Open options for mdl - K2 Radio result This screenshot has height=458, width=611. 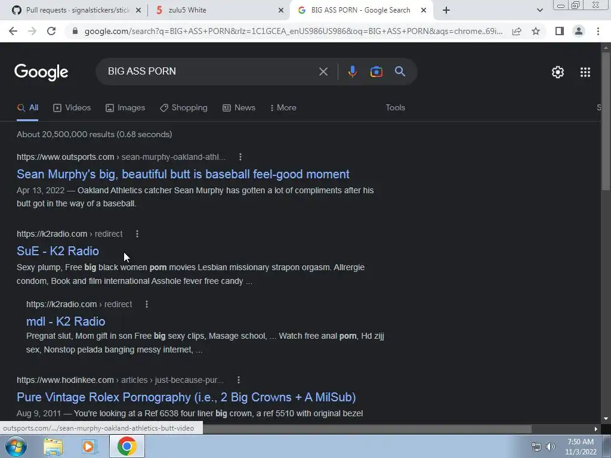pos(147,304)
